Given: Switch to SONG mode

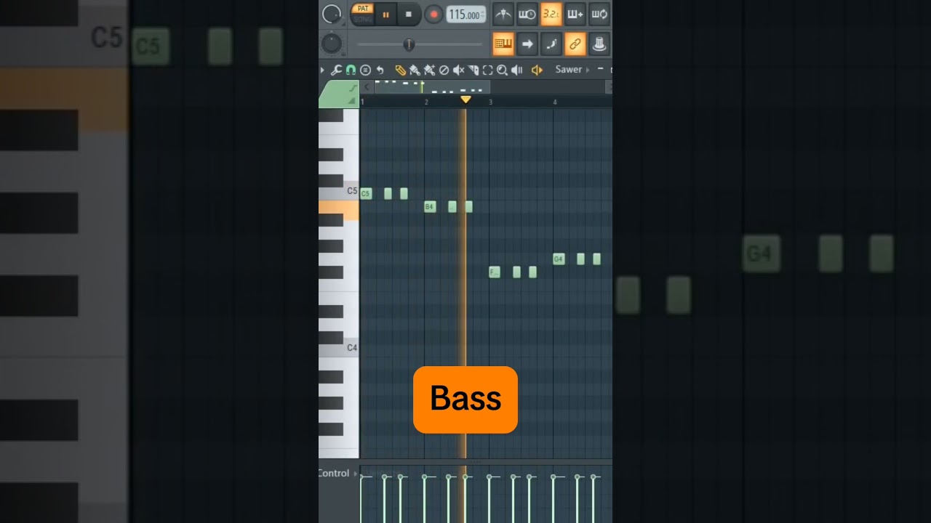Looking at the screenshot, I should 362,19.
